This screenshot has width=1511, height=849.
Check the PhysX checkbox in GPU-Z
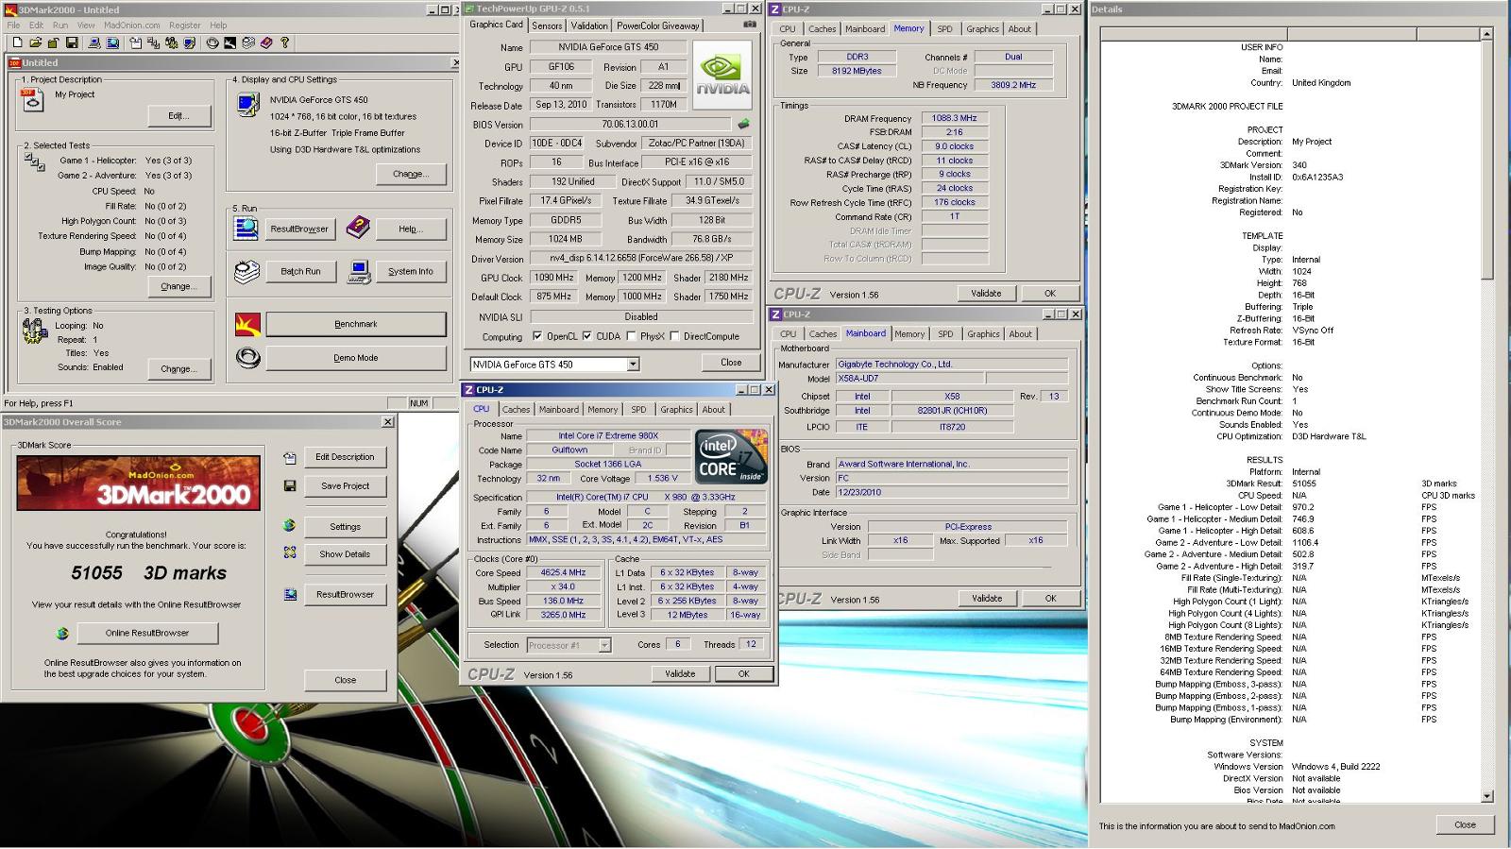tap(631, 336)
